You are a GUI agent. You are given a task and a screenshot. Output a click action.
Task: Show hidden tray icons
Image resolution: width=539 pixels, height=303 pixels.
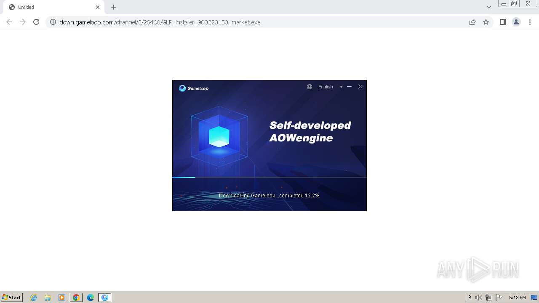(x=470, y=298)
